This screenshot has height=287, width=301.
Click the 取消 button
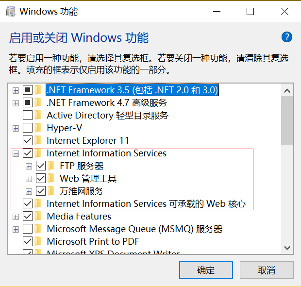coord(267,270)
